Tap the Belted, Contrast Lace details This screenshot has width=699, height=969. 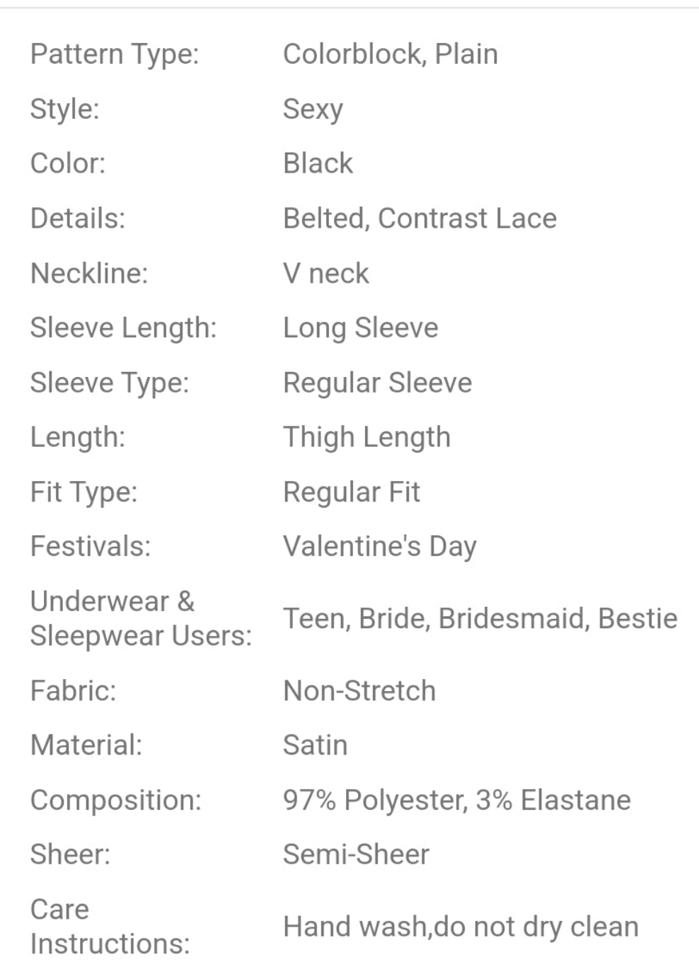point(420,219)
